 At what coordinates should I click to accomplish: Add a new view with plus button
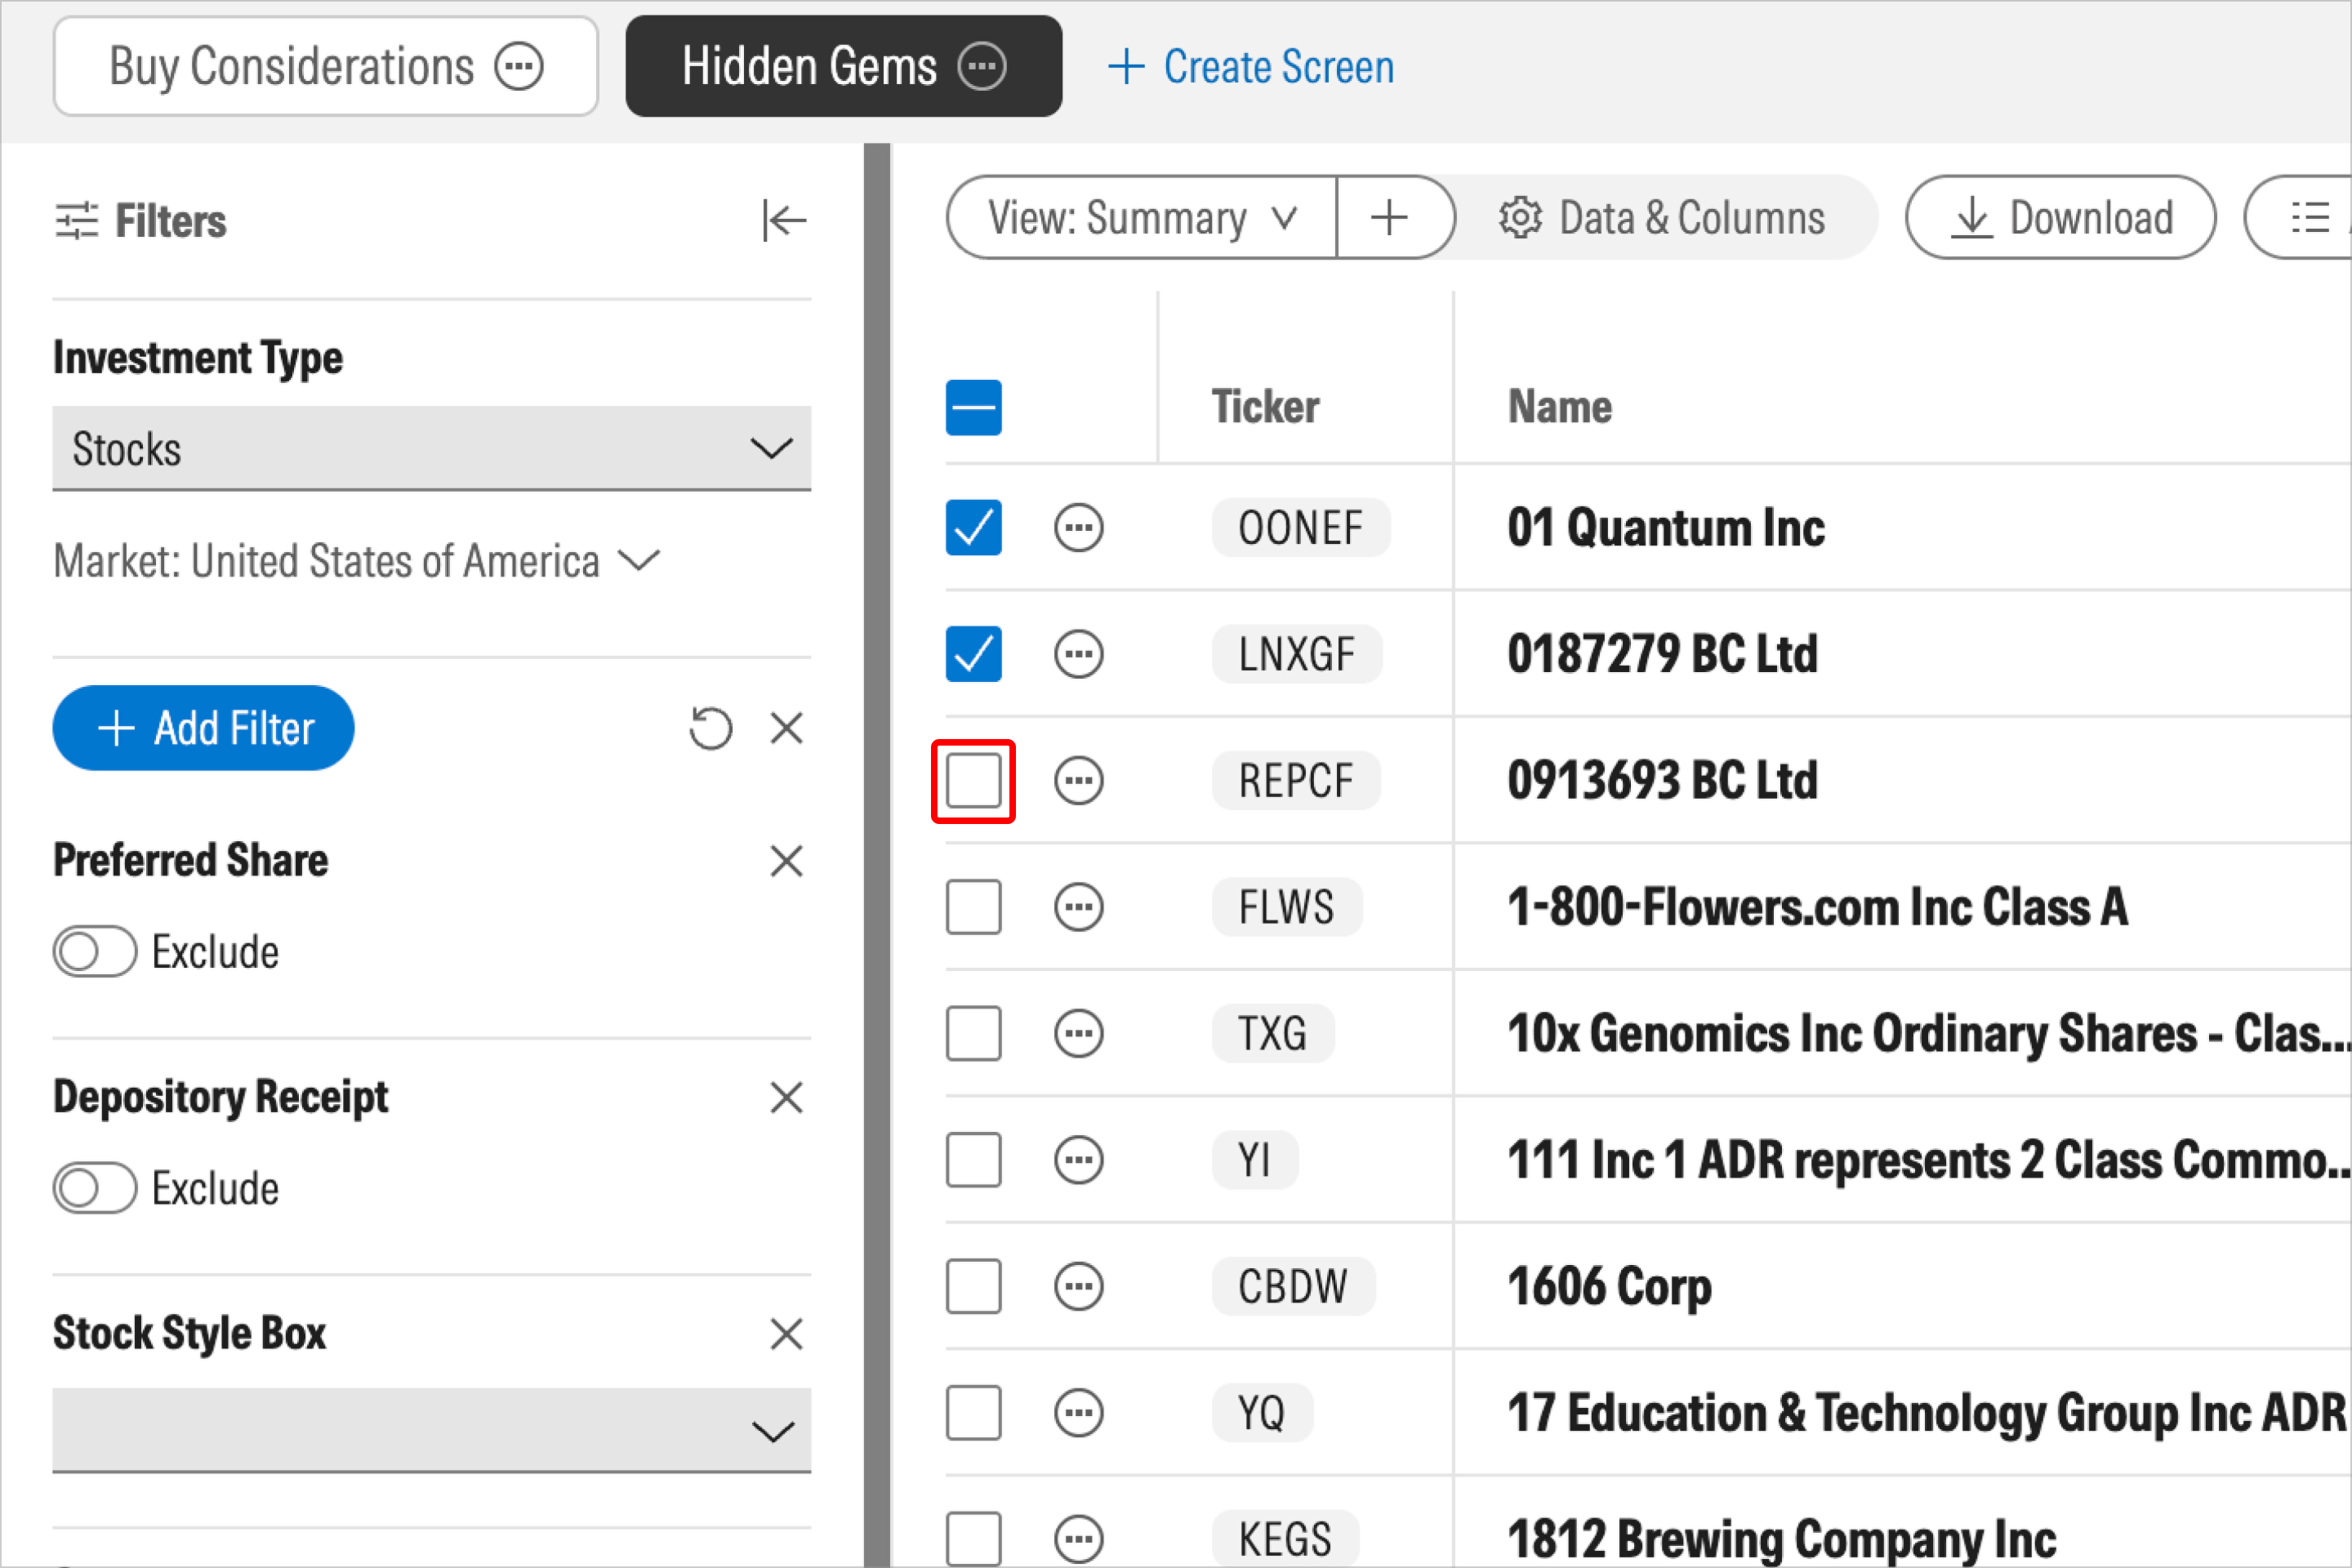tap(1390, 217)
